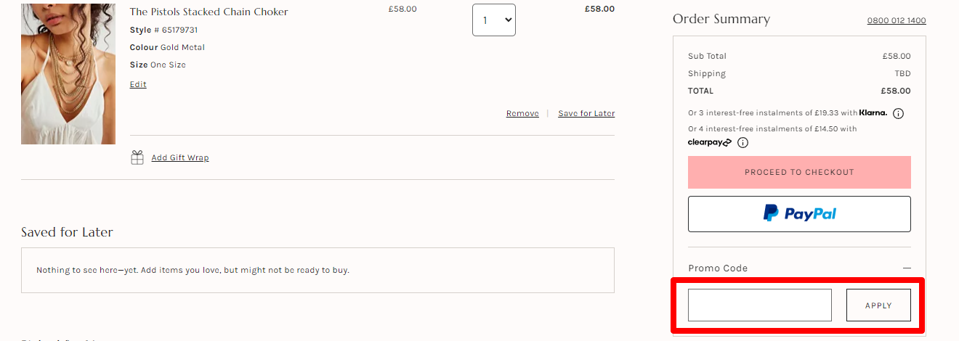The height and width of the screenshot is (341, 959).
Task: Click the Clearpay logo
Action: [709, 143]
